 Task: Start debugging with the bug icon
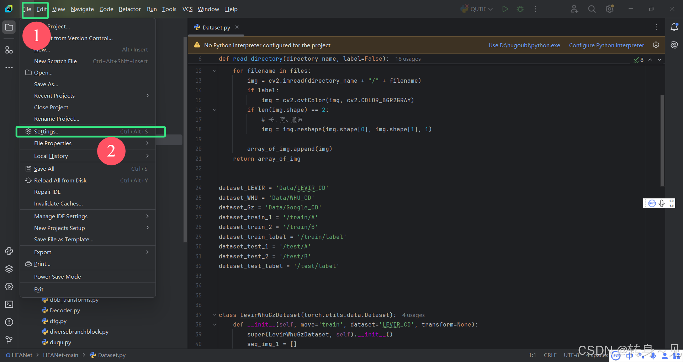[520, 9]
